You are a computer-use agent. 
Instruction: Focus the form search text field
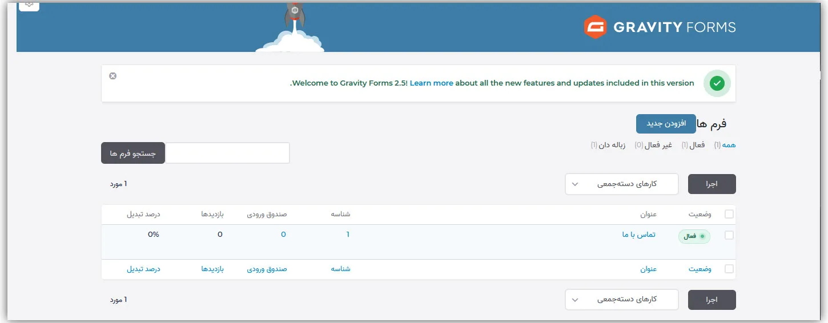pos(227,153)
